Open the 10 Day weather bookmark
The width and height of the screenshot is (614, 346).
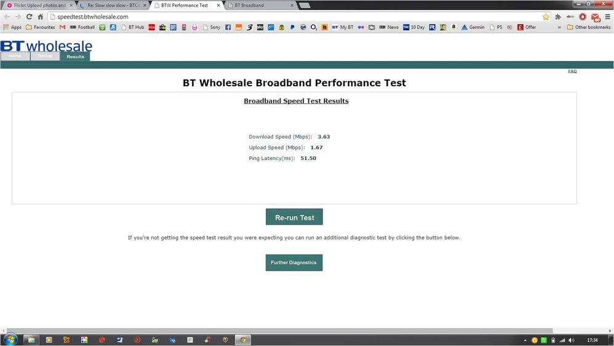[414, 27]
